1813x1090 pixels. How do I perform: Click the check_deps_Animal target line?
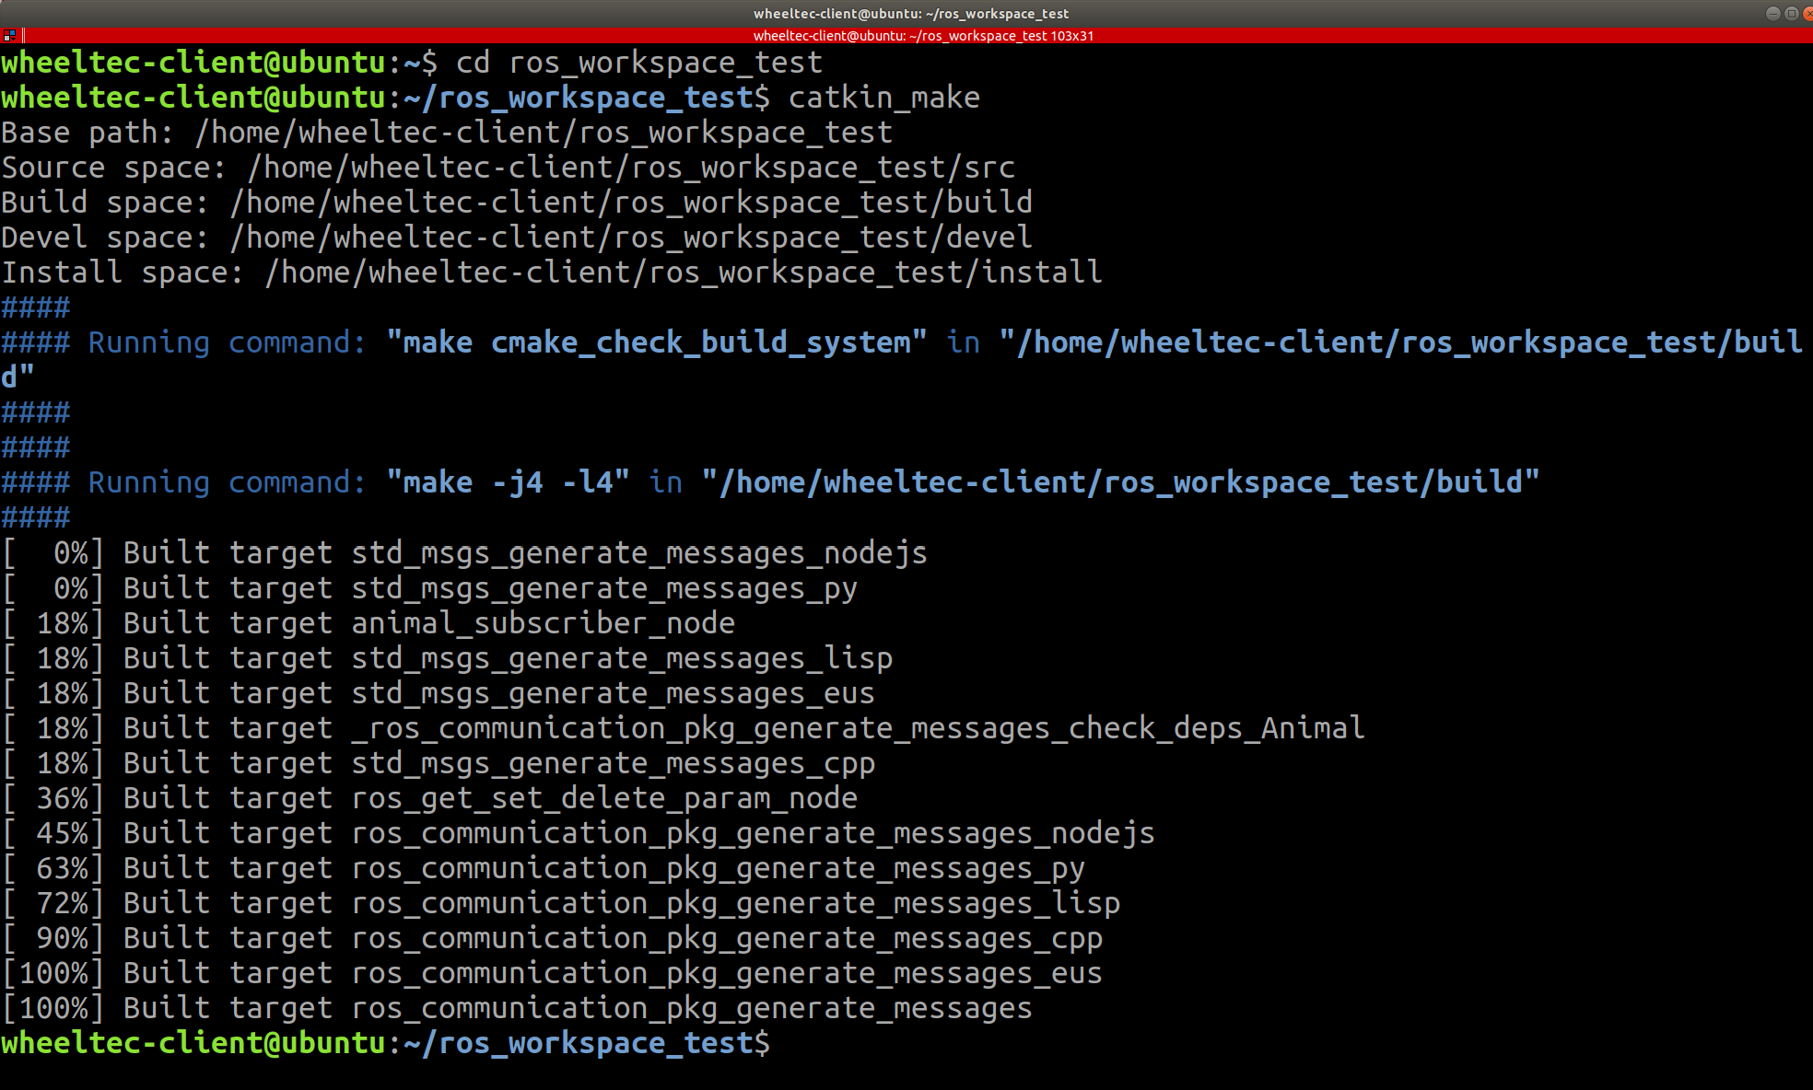coord(857,728)
